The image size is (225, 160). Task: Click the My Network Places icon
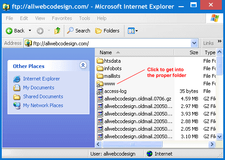17,106
